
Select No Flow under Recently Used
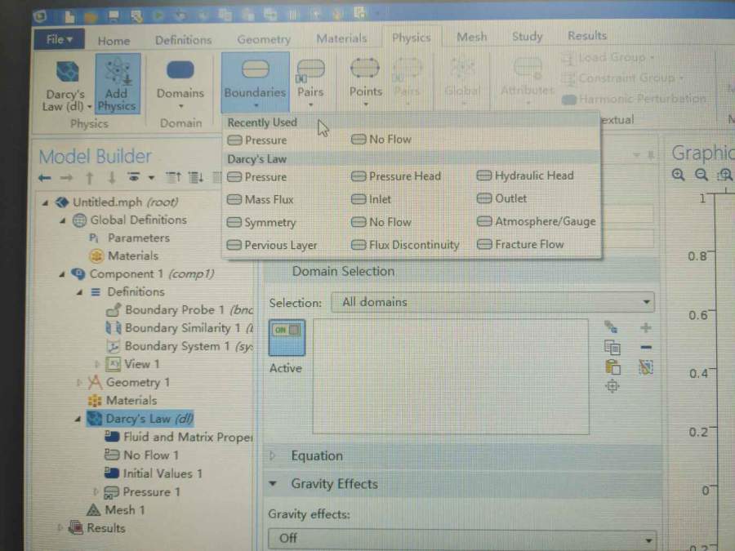tap(381, 139)
